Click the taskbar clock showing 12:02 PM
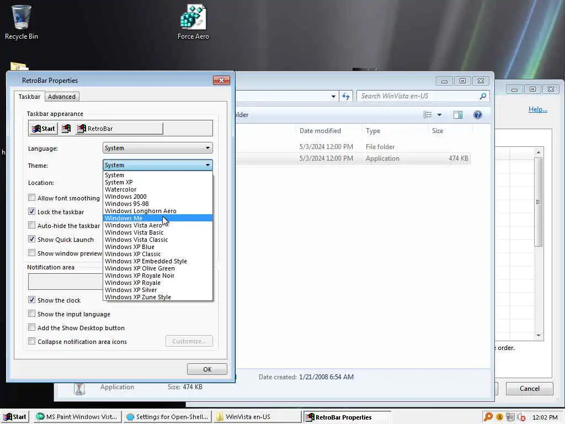The height and width of the screenshot is (424, 565). click(545, 417)
